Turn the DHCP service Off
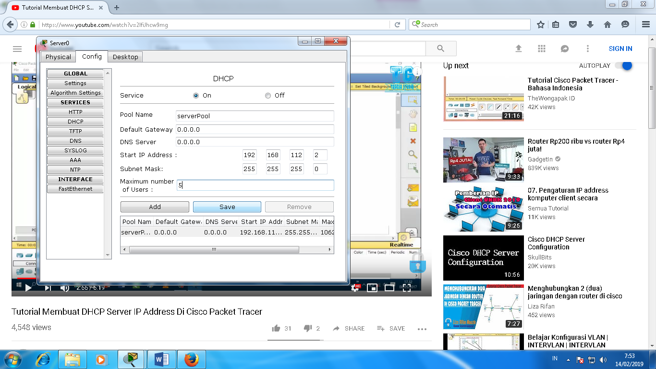This screenshot has width=656, height=369. [268, 96]
